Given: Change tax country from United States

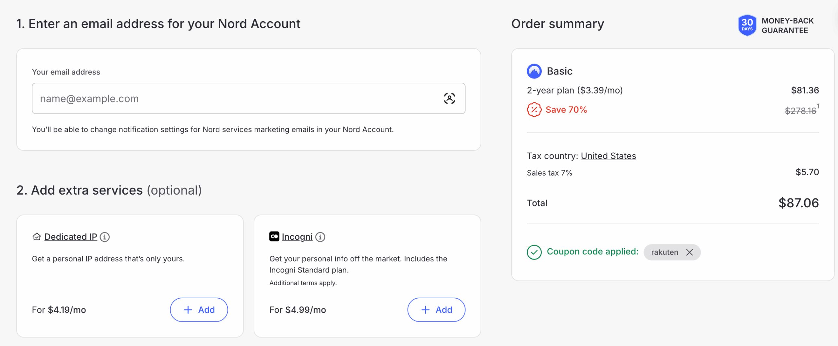Looking at the screenshot, I should [608, 156].
